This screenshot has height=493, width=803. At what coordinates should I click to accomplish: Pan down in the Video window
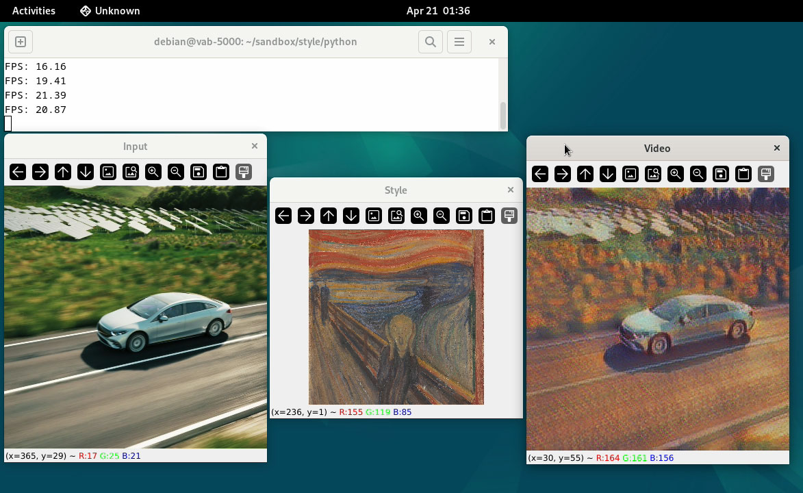608,174
